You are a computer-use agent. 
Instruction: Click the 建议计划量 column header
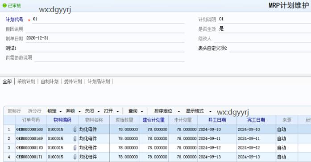click(153, 120)
